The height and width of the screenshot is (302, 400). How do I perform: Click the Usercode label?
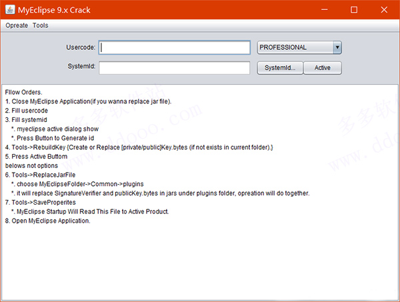coord(81,47)
